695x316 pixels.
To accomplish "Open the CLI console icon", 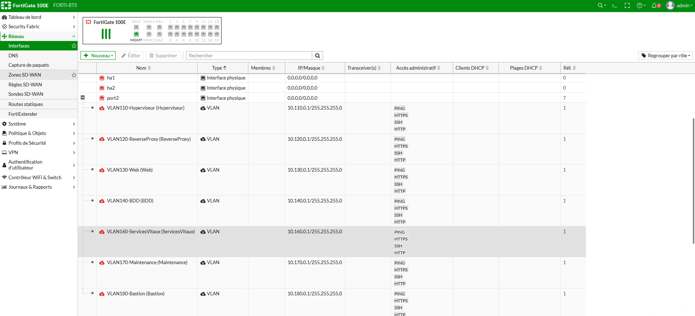I will pos(614,5).
